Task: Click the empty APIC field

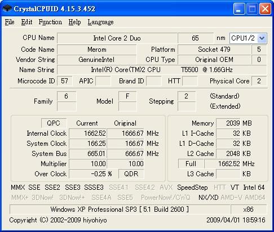Action: pyautogui.click(x=103, y=81)
